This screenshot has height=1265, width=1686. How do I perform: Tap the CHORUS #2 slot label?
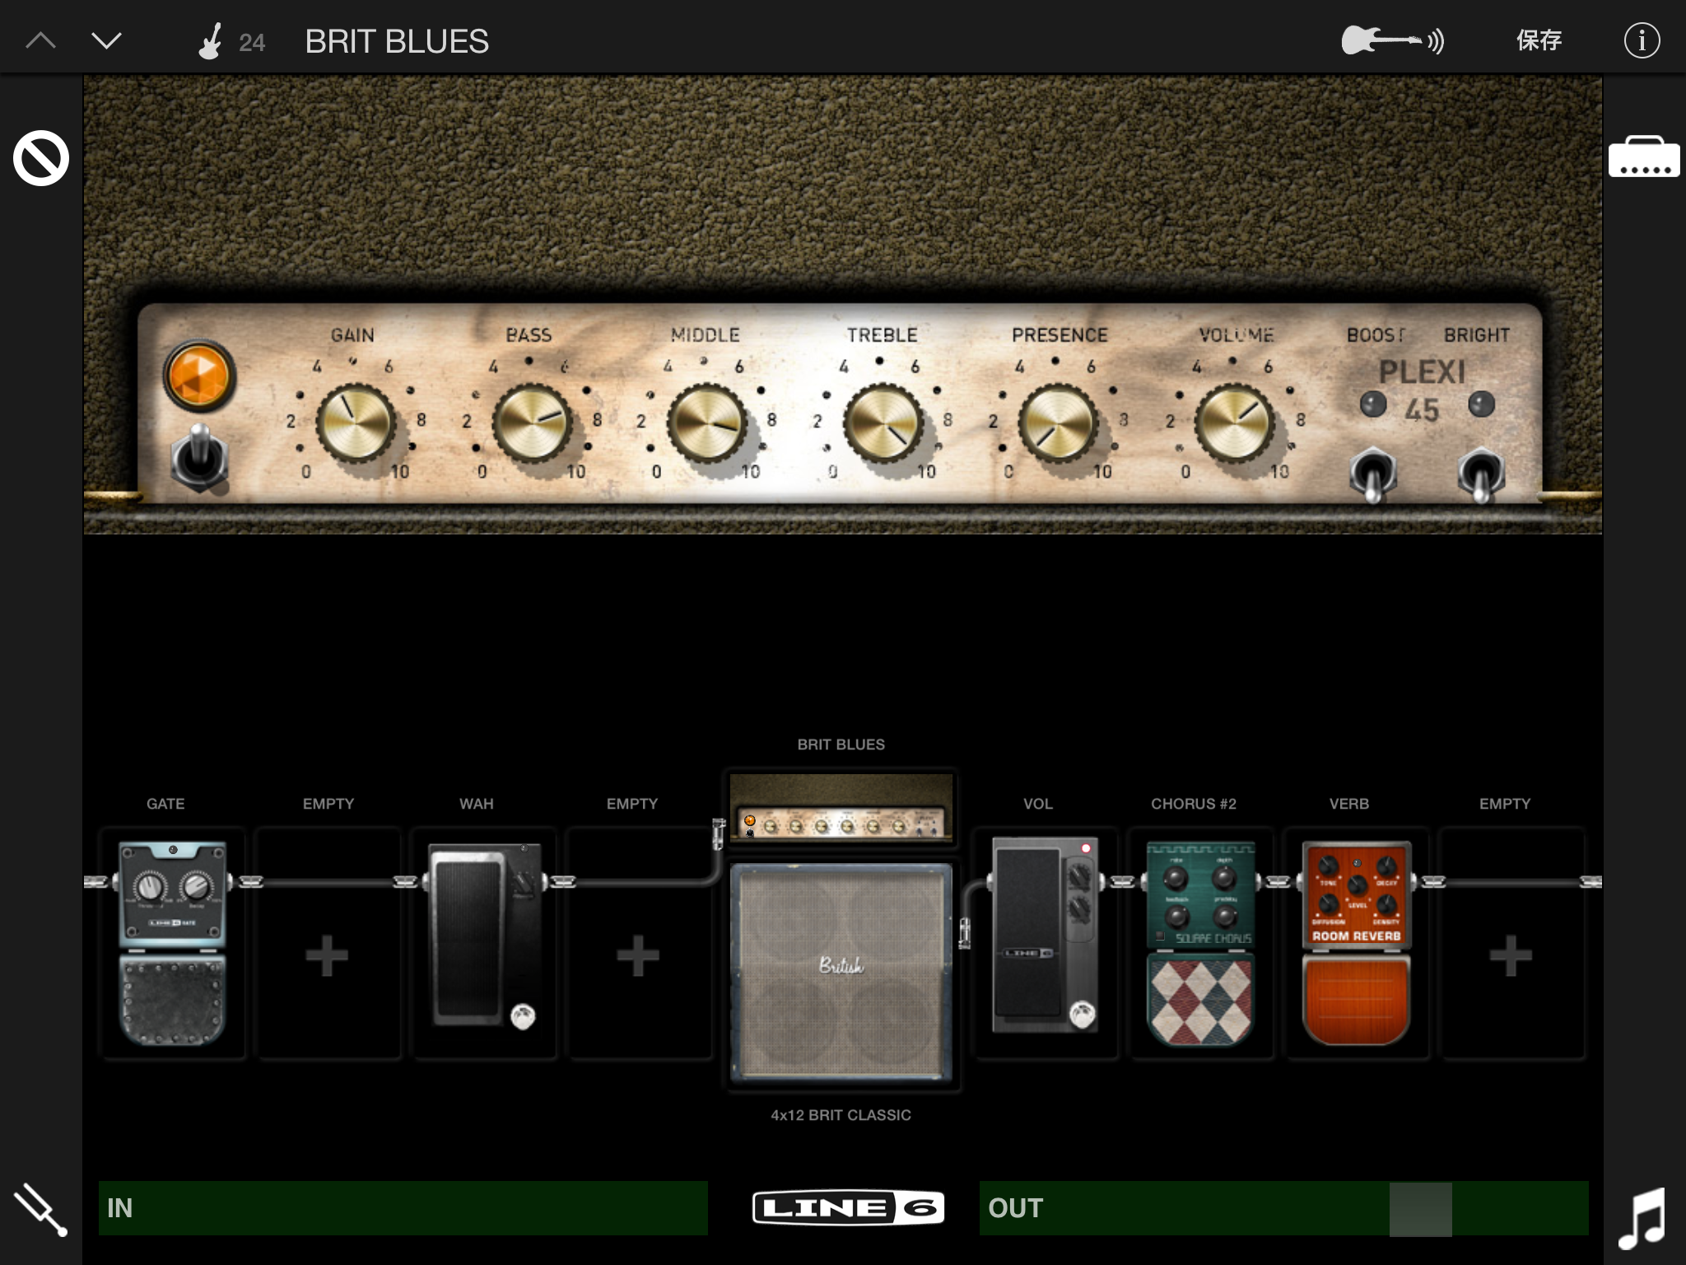click(x=1193, y=804)
